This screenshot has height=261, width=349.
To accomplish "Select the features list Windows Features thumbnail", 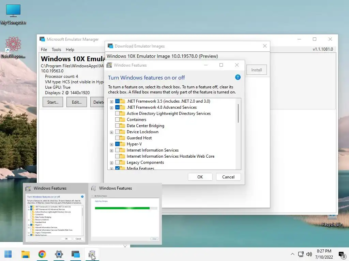I will (56, 214).
